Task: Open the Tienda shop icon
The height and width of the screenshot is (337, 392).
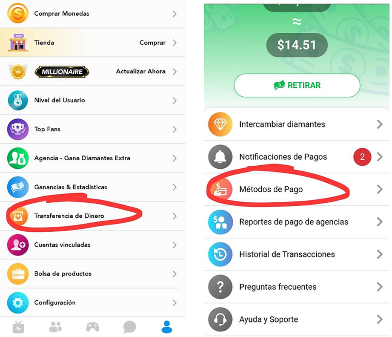Action: point(18,43)
